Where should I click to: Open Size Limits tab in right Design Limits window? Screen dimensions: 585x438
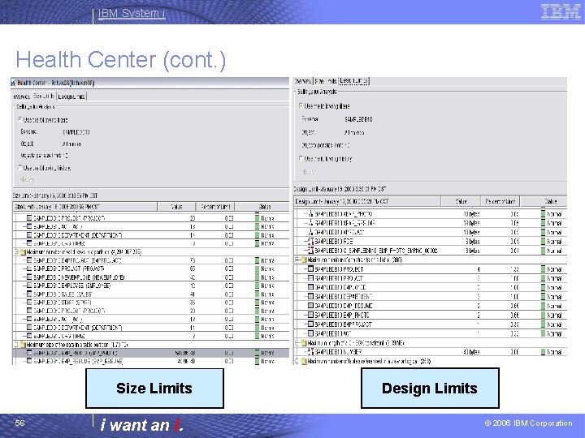click(x=326, y=81)
